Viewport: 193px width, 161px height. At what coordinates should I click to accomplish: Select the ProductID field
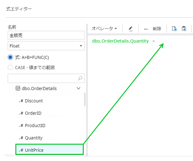click(35, 126)
